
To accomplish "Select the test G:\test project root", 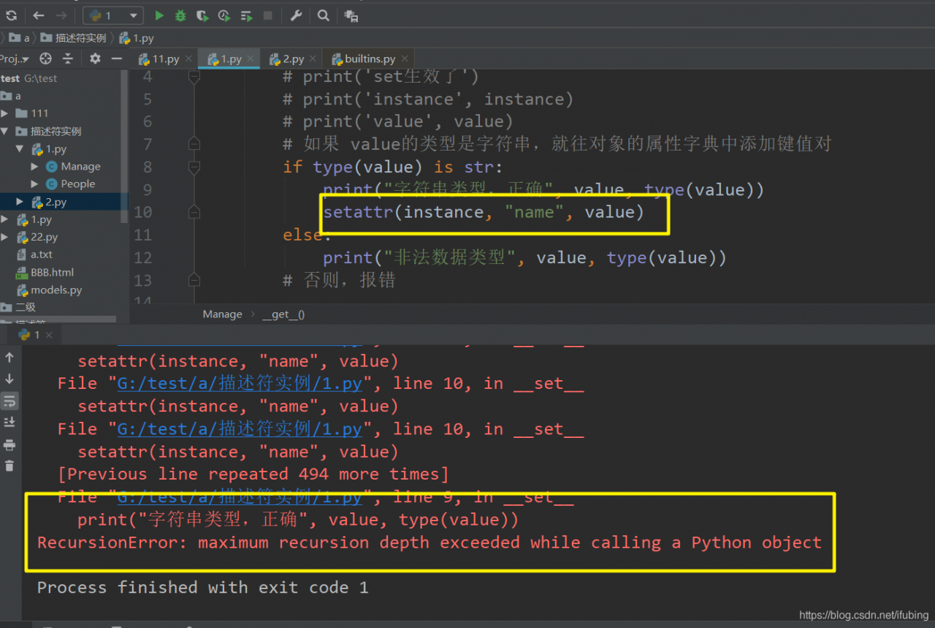I will 29,78.
